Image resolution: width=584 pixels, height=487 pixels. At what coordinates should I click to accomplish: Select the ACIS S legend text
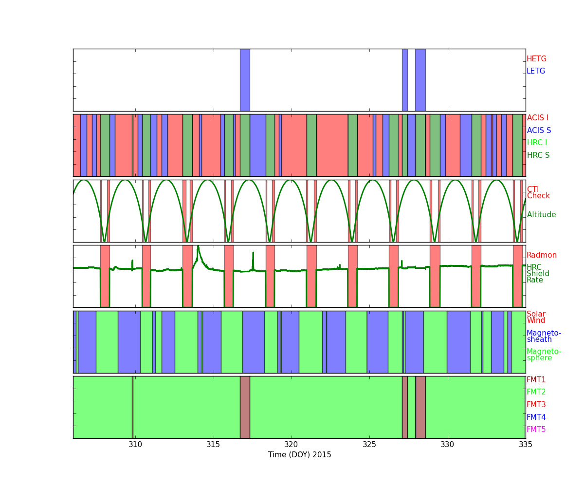pos(538,131)
